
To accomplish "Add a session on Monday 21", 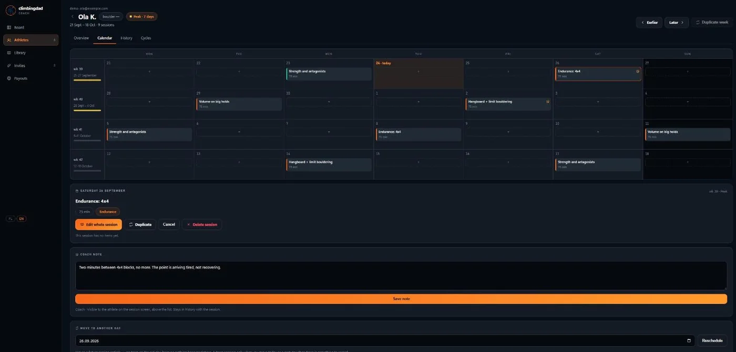I will pos(149,71).
